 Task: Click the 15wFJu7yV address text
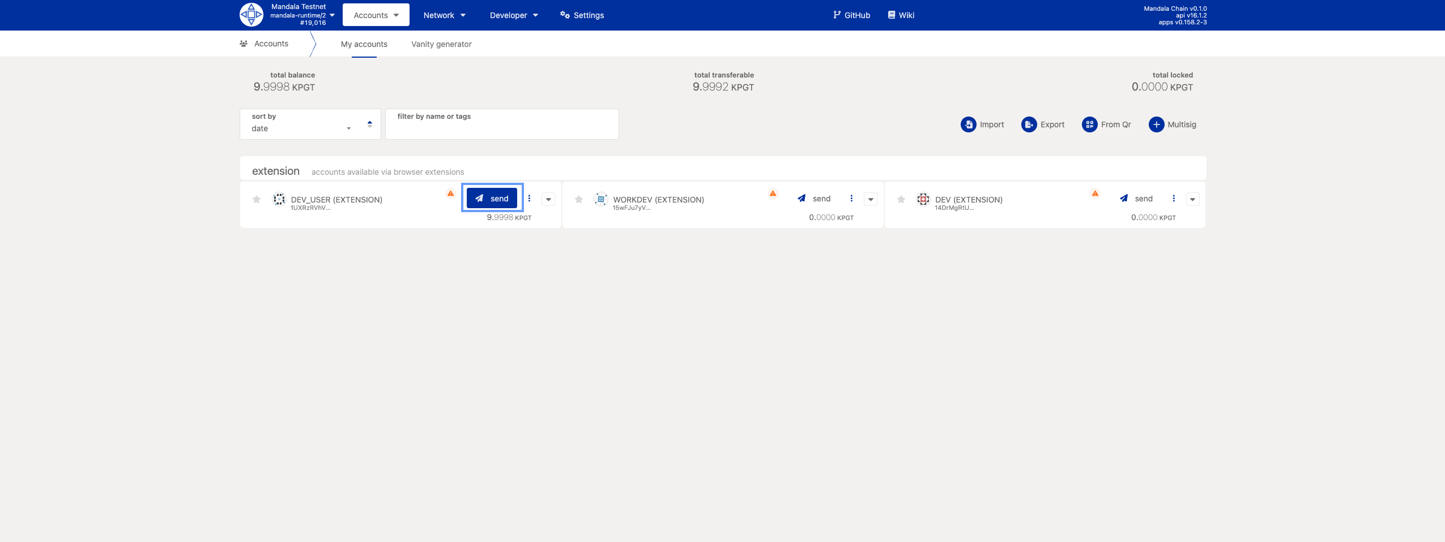click(632, 208)
